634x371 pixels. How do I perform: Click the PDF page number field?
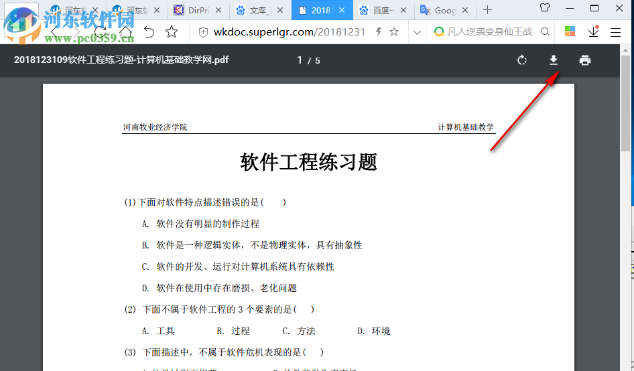(300, 60)
